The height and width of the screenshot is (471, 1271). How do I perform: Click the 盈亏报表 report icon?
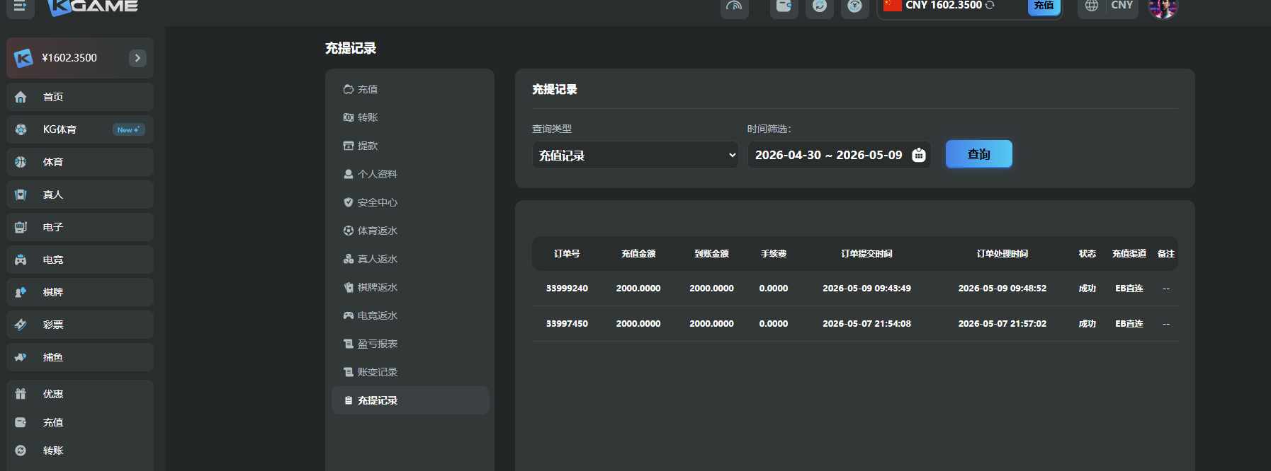click(349, 344)
